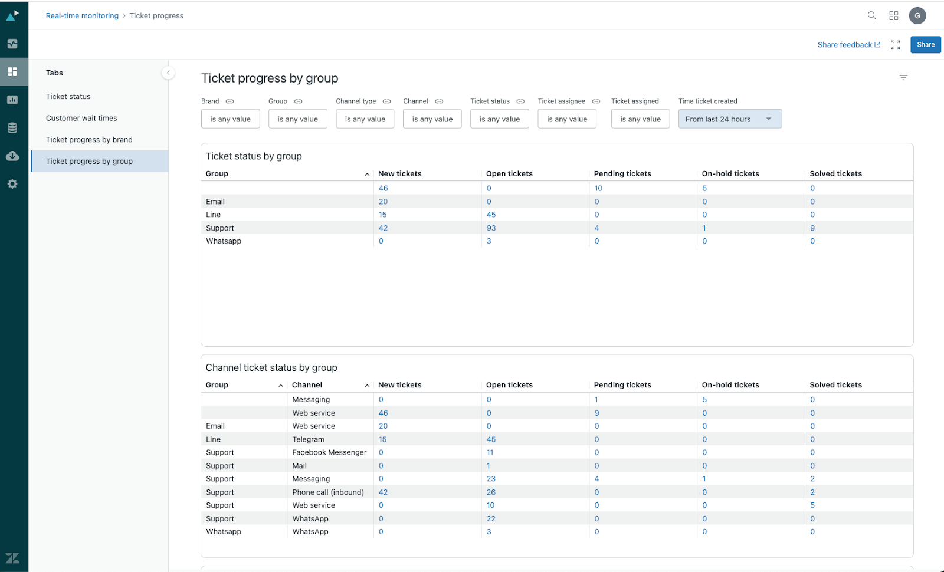Click the search magnifier icon
Image resolution: width=944 pixels, height=572 pixels.
click(871, 16)
